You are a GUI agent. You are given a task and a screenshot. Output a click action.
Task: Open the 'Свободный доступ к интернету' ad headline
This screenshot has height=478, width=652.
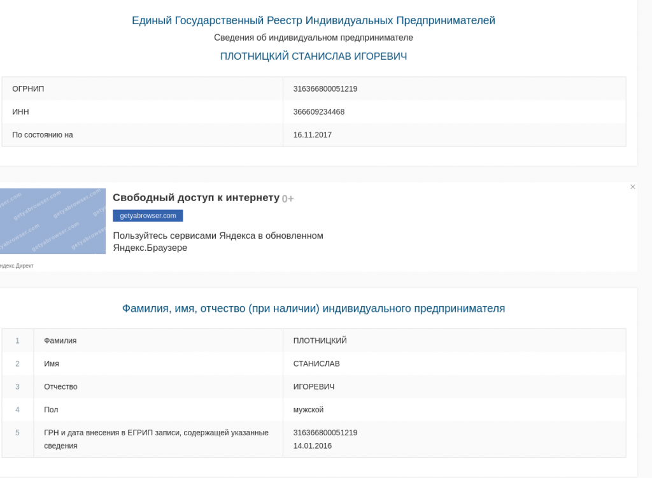196,198
